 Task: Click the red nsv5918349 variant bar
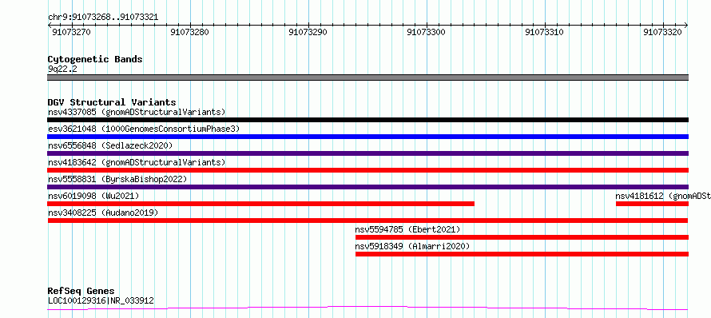[522, 254]
